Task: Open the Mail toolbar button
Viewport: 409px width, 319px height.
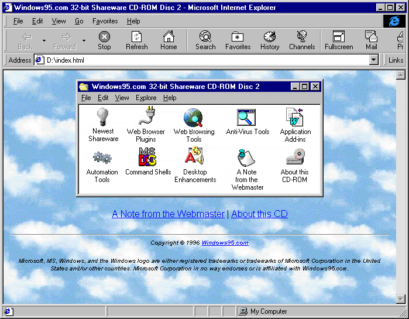Action: point(371,40)
